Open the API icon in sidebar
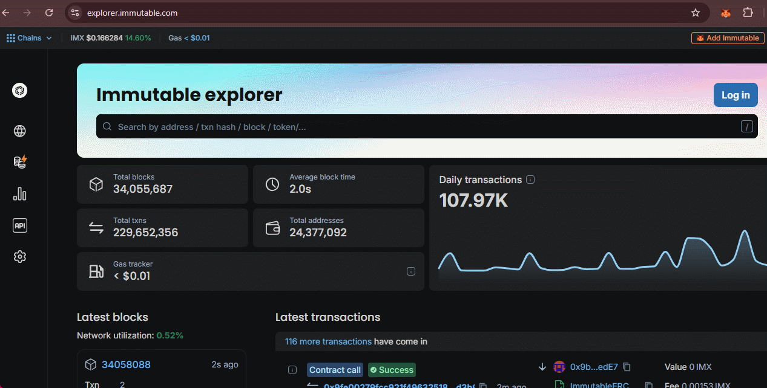Screen dimensions: 767x388 [20, 225]
